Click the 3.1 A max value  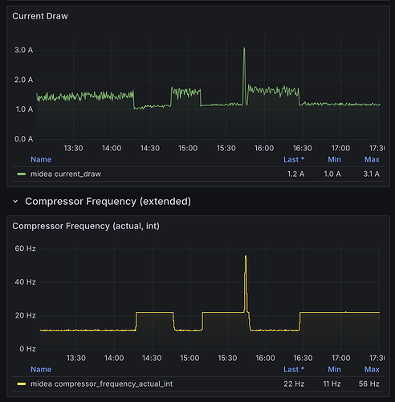coord(371,174)
